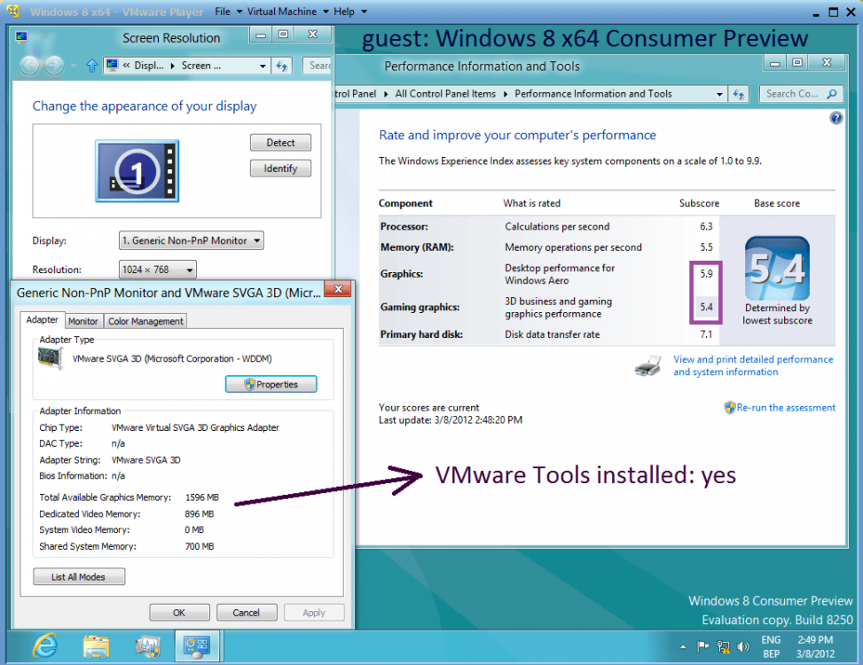Click the Displ... breadcrumb in Screen Resolution
The width and height of the screenshot is (863, 665).
click(x=149, y=66)
